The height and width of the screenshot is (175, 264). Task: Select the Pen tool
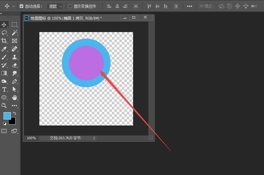[14, 81]
